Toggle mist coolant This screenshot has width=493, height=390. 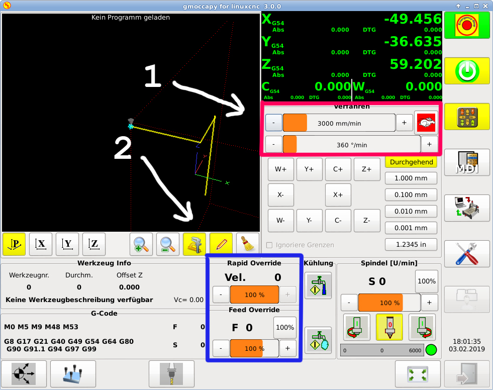[x=318, y=340]
